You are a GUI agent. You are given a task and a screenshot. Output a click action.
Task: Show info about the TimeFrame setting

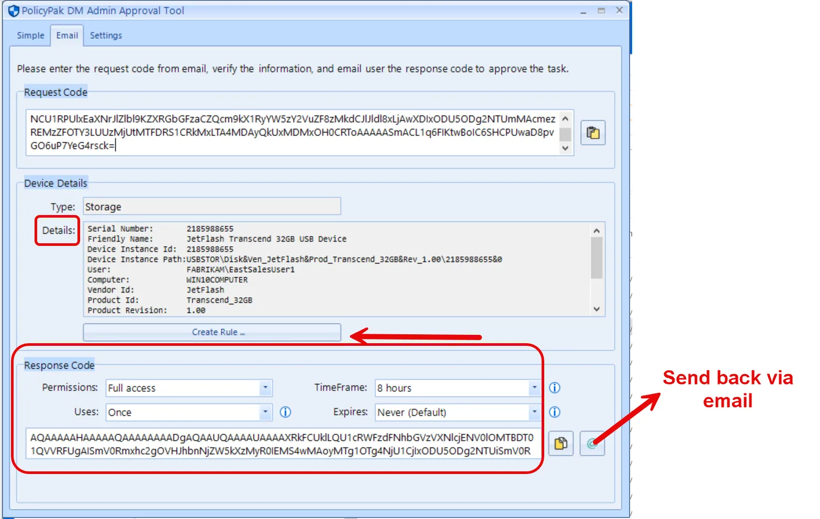click(555, 388)
